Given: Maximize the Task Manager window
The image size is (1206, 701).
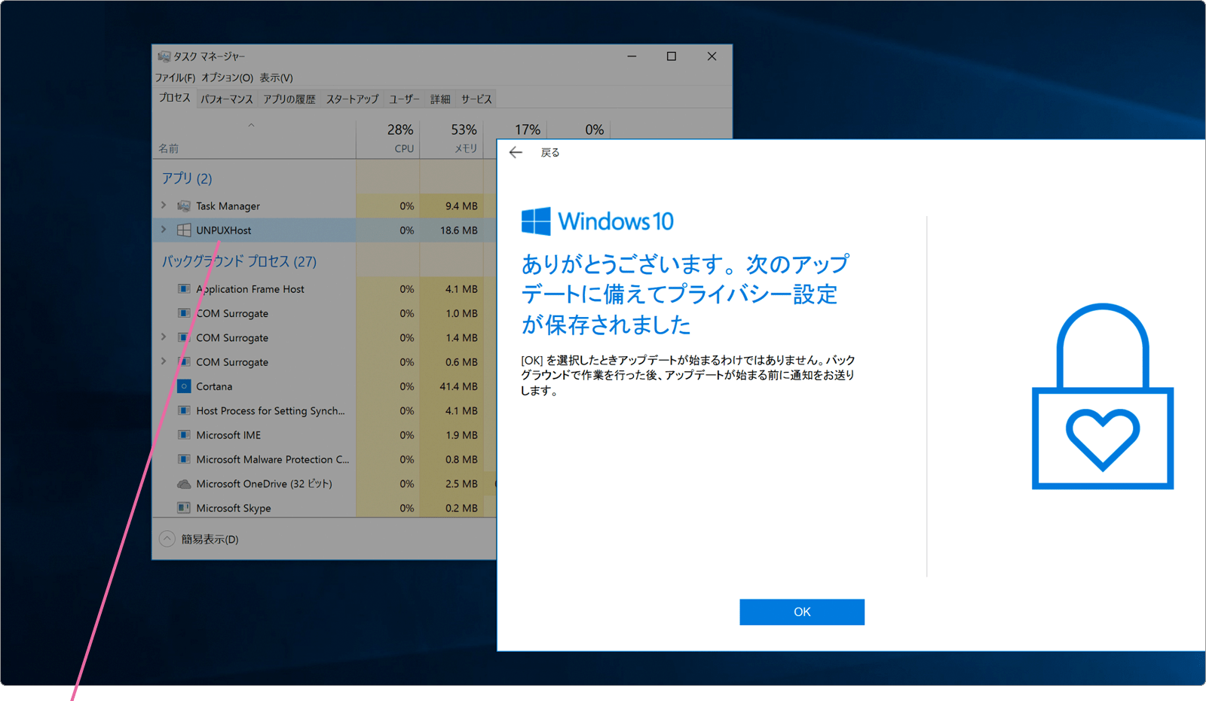Looking at the screenshot, I should point(672,56).
